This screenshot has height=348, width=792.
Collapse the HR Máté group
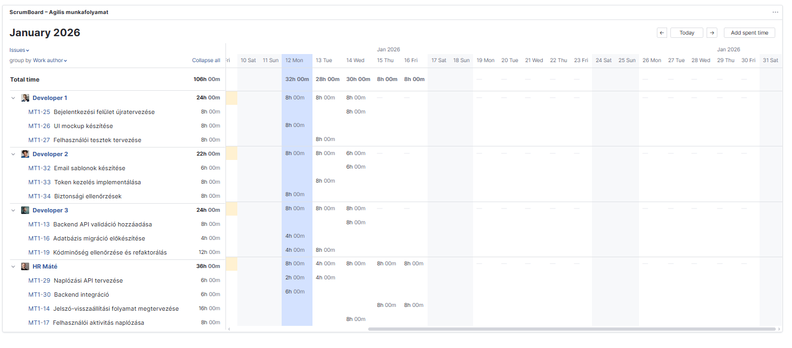(x=14, y=266)
